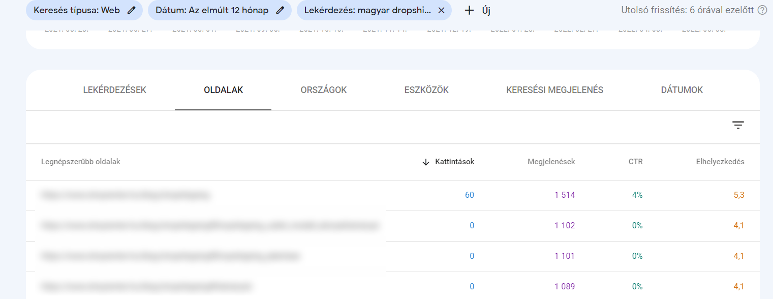Sort by Elhelyezkedés column header
Image resolution: width=773 pixels, height=299 pixels.
[x=720, y=162]
